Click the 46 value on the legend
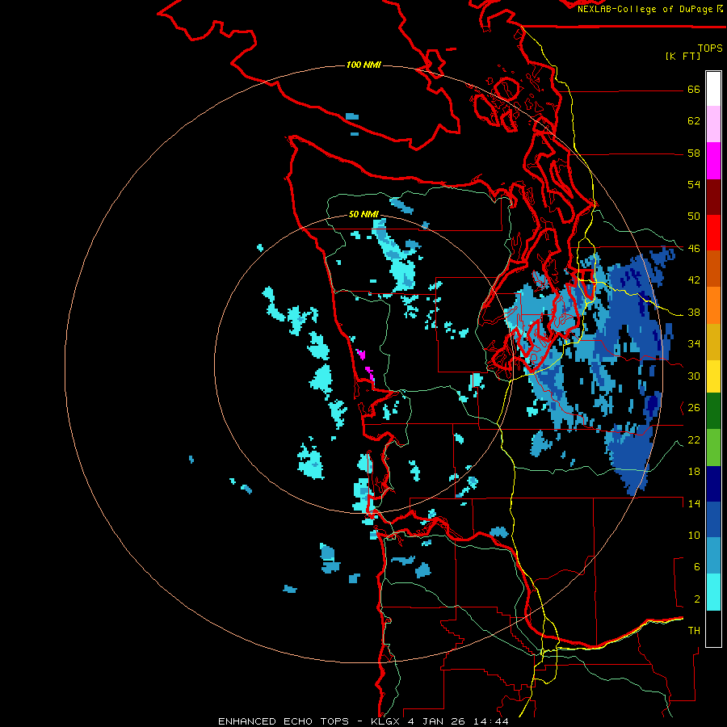 (694, 249)
